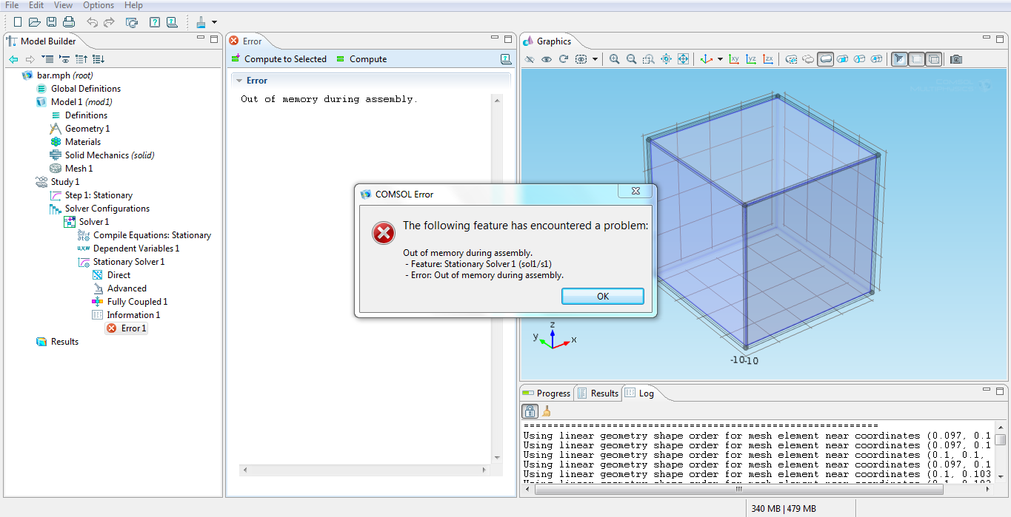Activate the Select Box tool in Graphics
The height and width of the screenshot is (517, 1011).
[581, 59]
